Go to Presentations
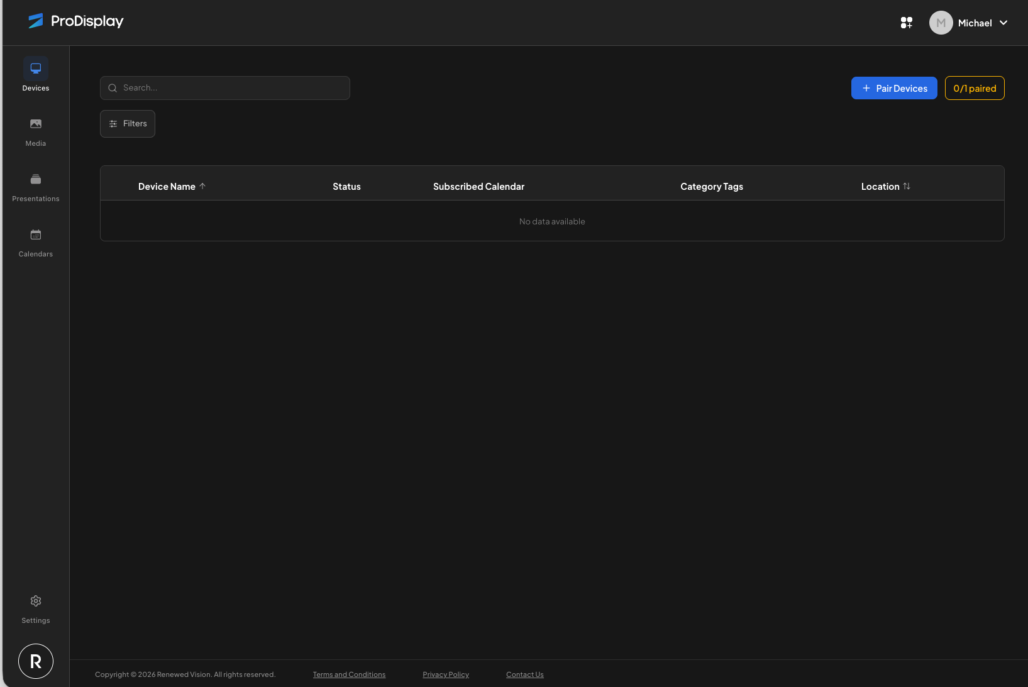Image resolution: width=1028 pixels, height=687 pixels. (x=36, y=187)
